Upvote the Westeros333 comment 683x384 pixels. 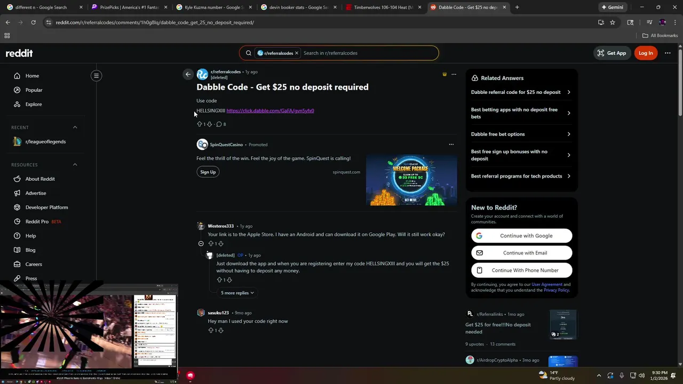[211, 244]
